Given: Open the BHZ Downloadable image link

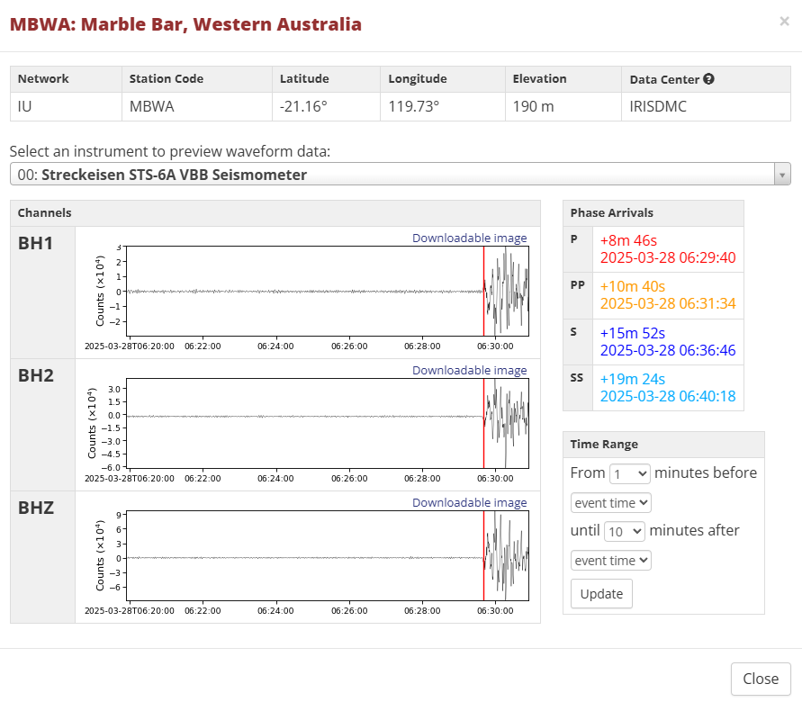Looking at the screenshot, I should pyautogui.click(x=469, y=502).
